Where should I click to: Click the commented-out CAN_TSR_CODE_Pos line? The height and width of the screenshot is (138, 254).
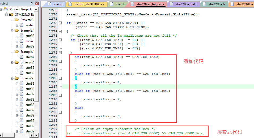(x=136, y=133)
